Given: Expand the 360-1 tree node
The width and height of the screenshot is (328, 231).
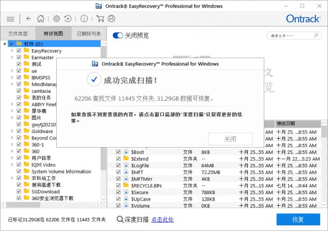Looking at the screenshot, I should [12, 145].
